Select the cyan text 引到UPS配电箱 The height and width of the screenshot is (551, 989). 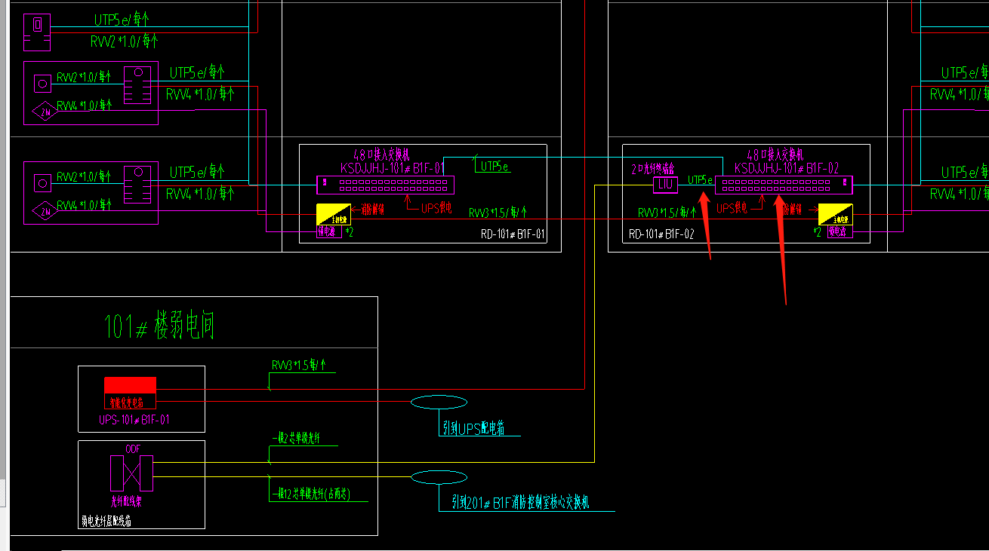[x=473, y=428]
